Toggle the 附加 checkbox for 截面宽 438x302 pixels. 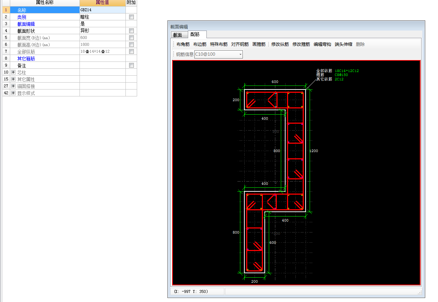click(x=131, y=37)
